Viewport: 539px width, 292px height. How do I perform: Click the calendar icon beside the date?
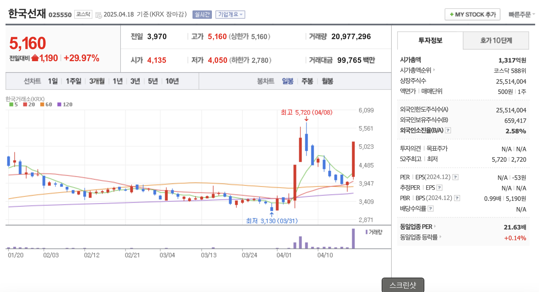[98, 15]
